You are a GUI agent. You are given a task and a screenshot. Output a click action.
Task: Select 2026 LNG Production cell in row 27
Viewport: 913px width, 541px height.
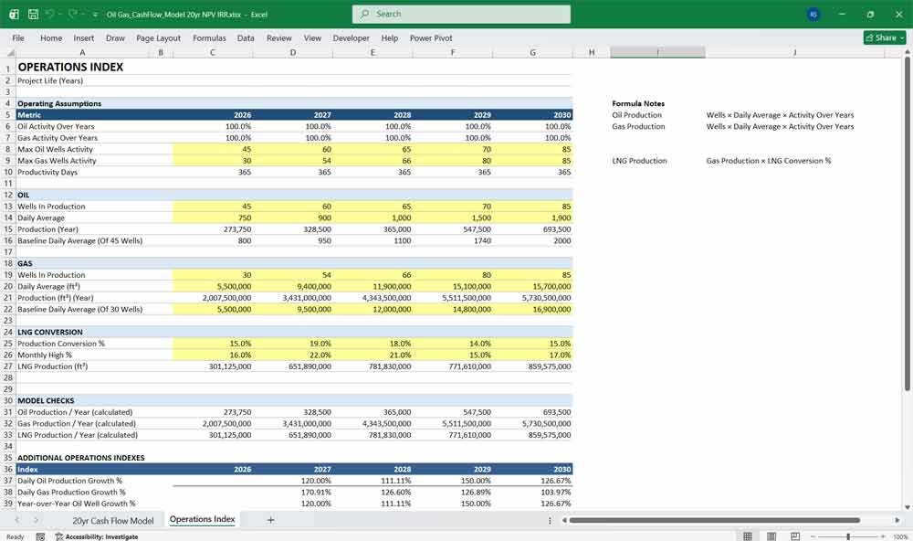click(x=213, y=366)
